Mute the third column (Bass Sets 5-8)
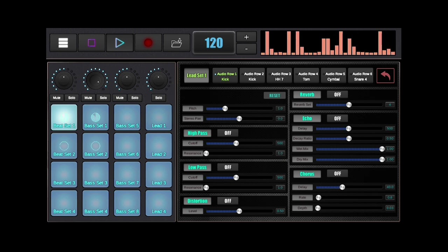Screen dimensions: 448x252 coord(120,98)
